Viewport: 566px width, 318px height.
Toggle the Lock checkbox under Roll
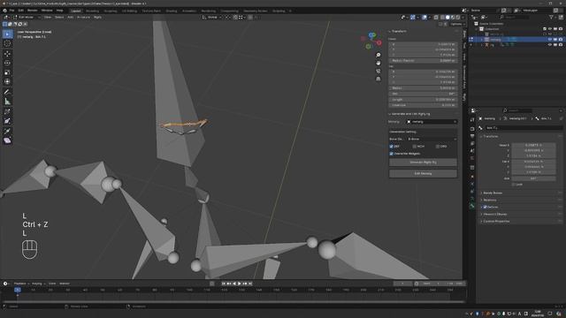coord(514,185)
